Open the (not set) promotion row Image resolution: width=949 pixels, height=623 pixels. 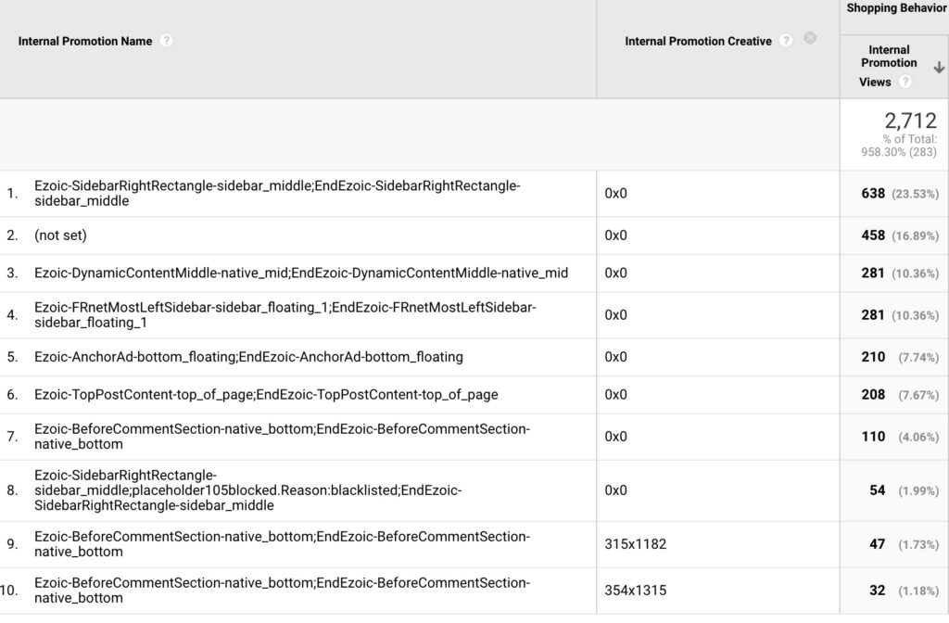[60, 235]
